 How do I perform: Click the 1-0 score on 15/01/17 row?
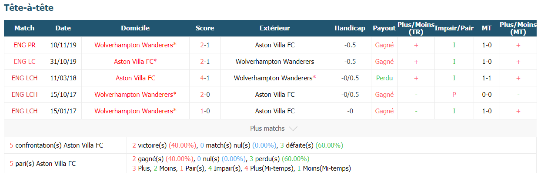tap(205, 111)
